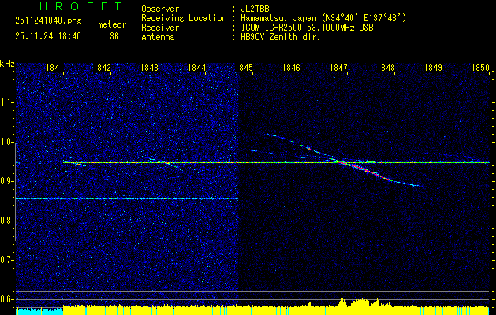Screen dimensions: 496x315
Task: Click the 1.0 kHz frequency axis label
Action: pyautogui.click(x=8, y=143)
